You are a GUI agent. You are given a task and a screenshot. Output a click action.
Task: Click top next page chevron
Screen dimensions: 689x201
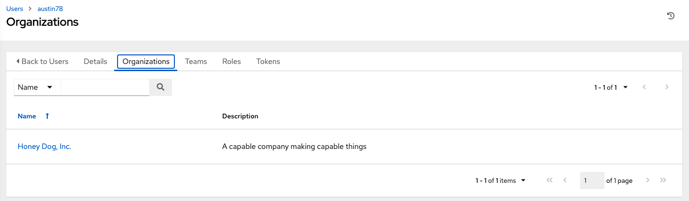point(667,87)
